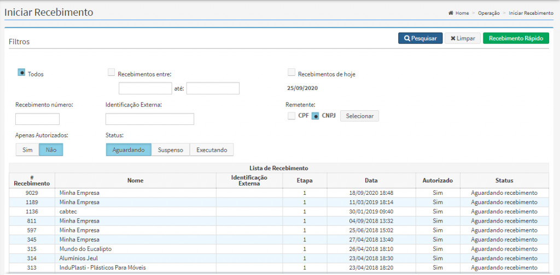Screen dimensions: 560x275
Task: Click the Limpar clear button
Action: [463, 38]
